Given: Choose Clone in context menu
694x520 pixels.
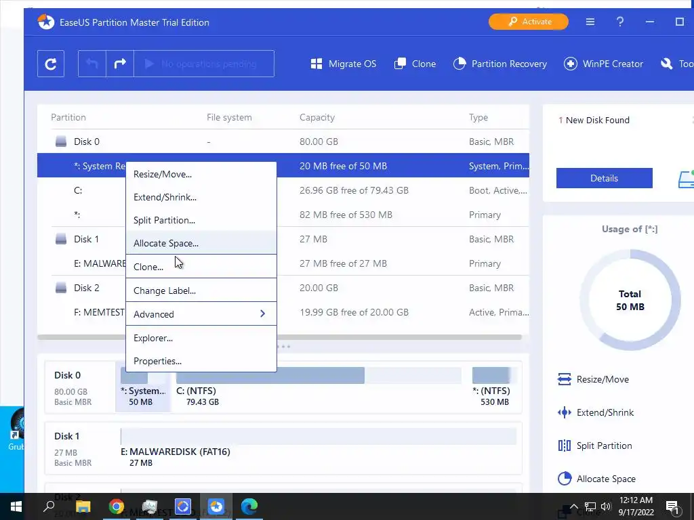Looking at the screenshot, I should [x=201, y=267].
